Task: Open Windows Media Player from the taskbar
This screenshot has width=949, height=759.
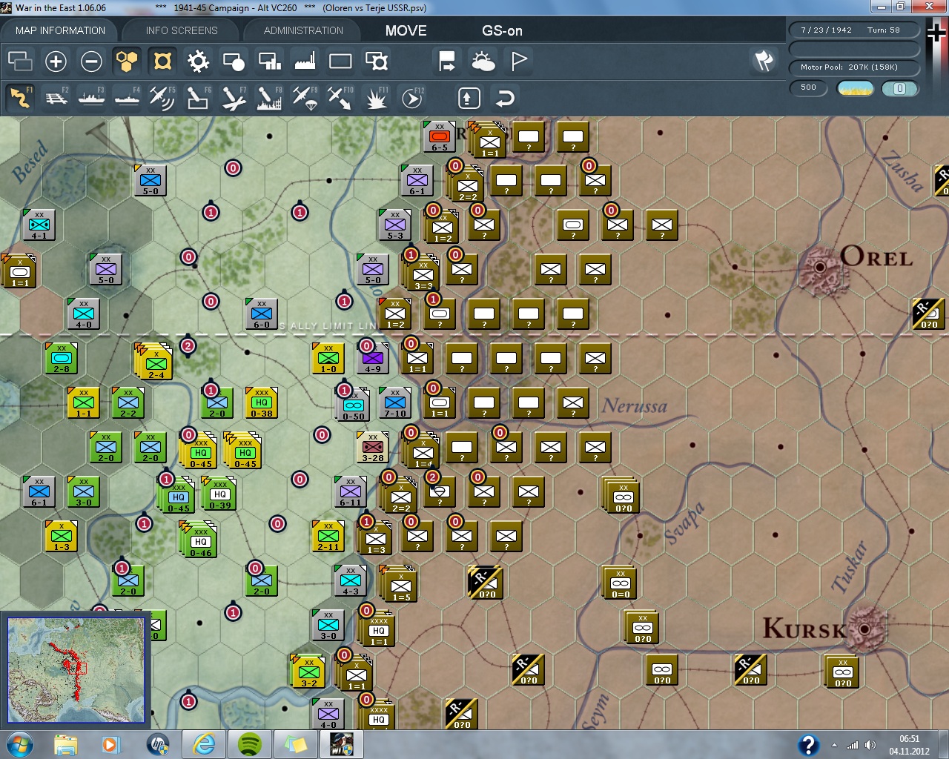Action: pos(111,744)
